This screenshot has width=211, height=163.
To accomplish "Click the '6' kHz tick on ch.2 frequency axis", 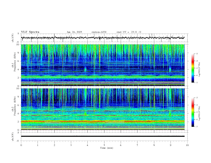I will (18, 105).
